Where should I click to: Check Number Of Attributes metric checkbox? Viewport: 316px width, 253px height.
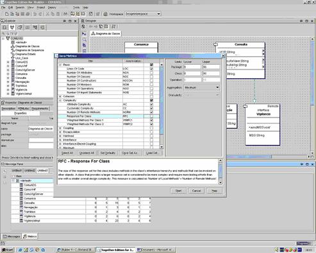coord(151,73)
